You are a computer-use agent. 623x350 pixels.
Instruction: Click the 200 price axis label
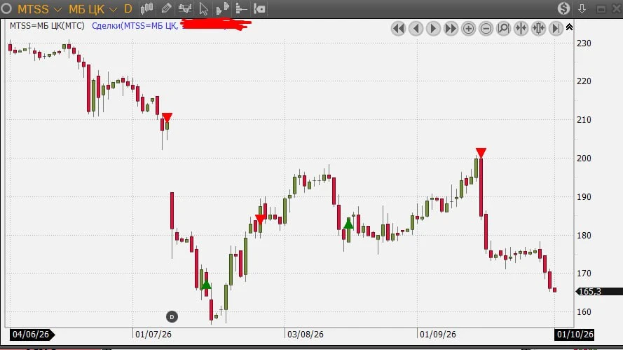[584, 159]
